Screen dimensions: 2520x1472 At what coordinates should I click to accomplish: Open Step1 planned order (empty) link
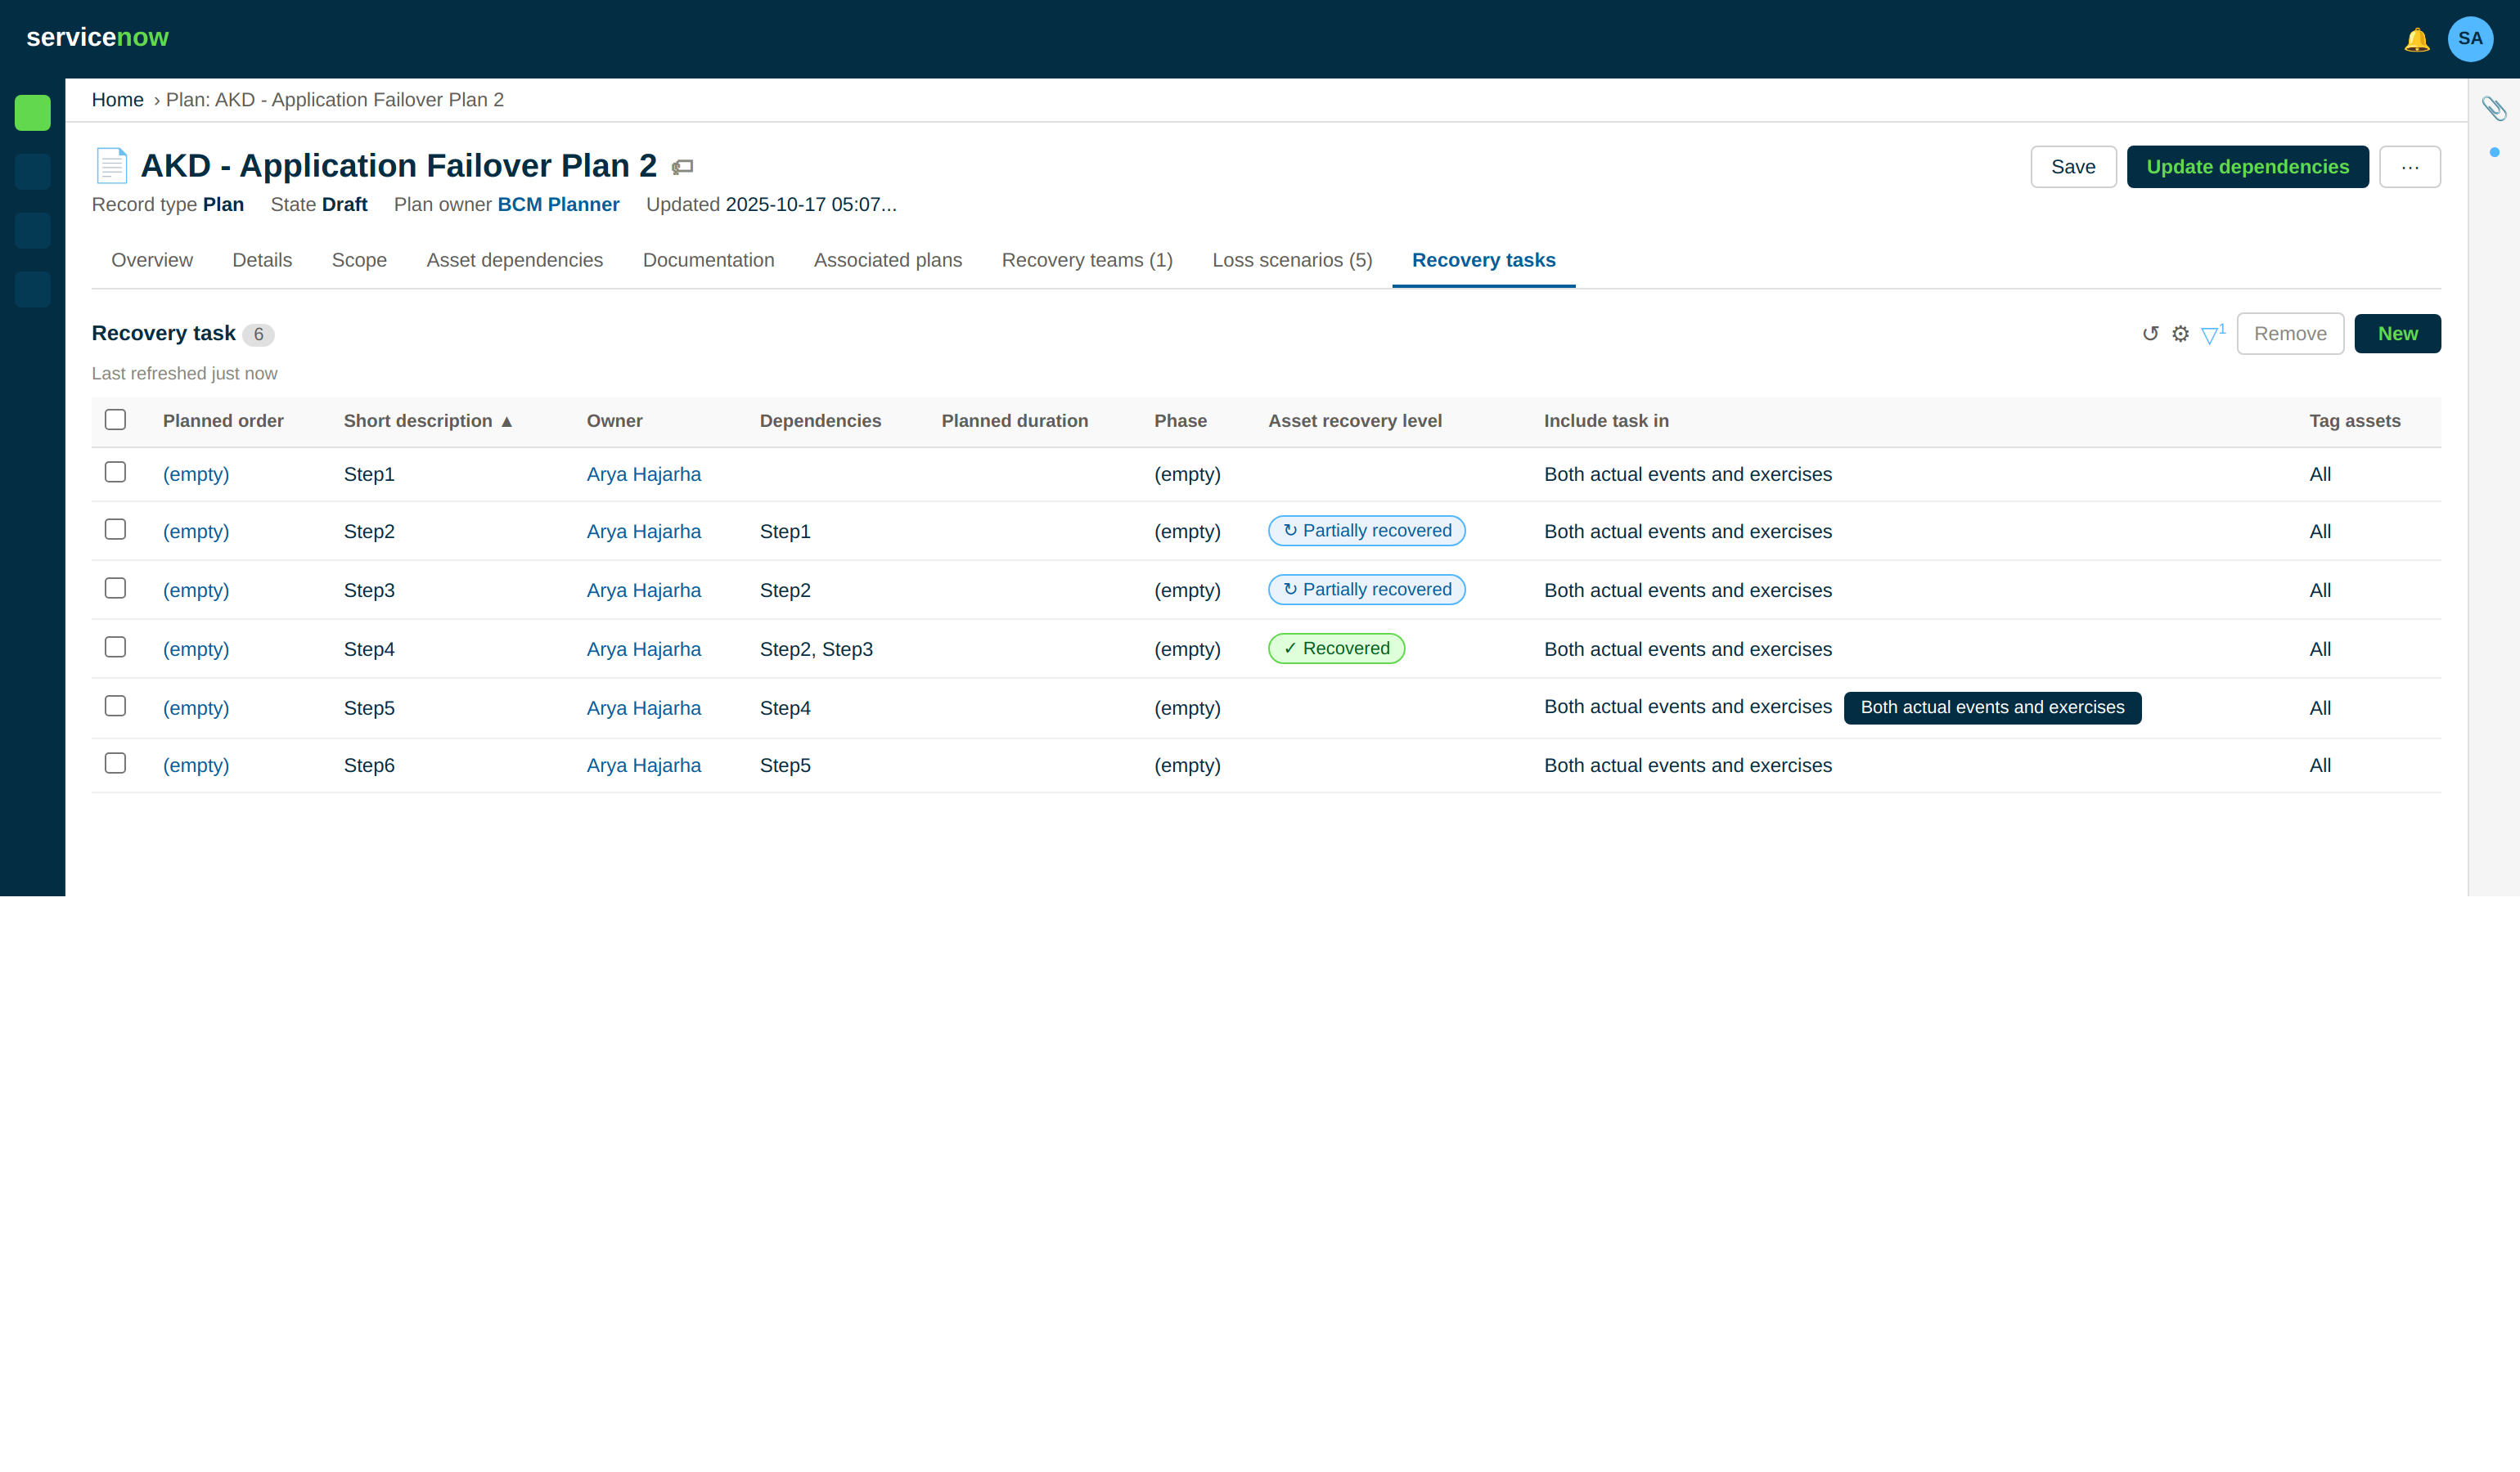pos(196,474)
